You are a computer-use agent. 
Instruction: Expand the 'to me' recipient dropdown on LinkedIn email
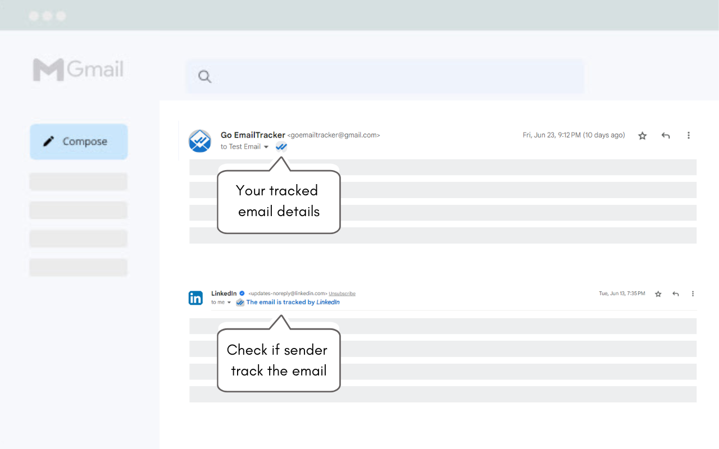pyautogui.click(x=228, y=302)
